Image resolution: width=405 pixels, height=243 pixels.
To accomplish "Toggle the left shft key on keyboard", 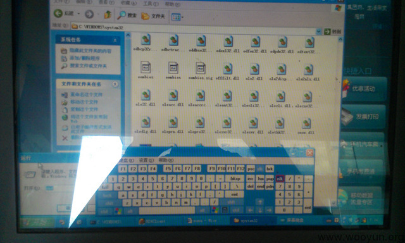I will pos(109,203).
